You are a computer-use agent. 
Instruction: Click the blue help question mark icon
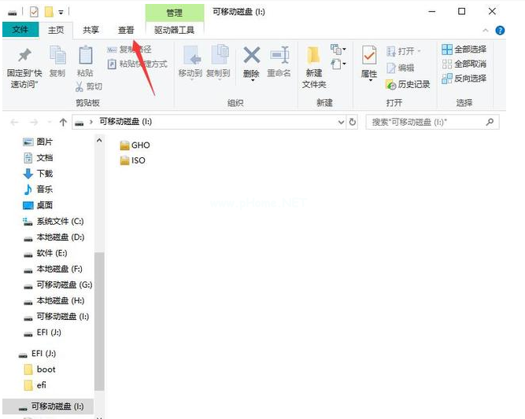point(499,30)
